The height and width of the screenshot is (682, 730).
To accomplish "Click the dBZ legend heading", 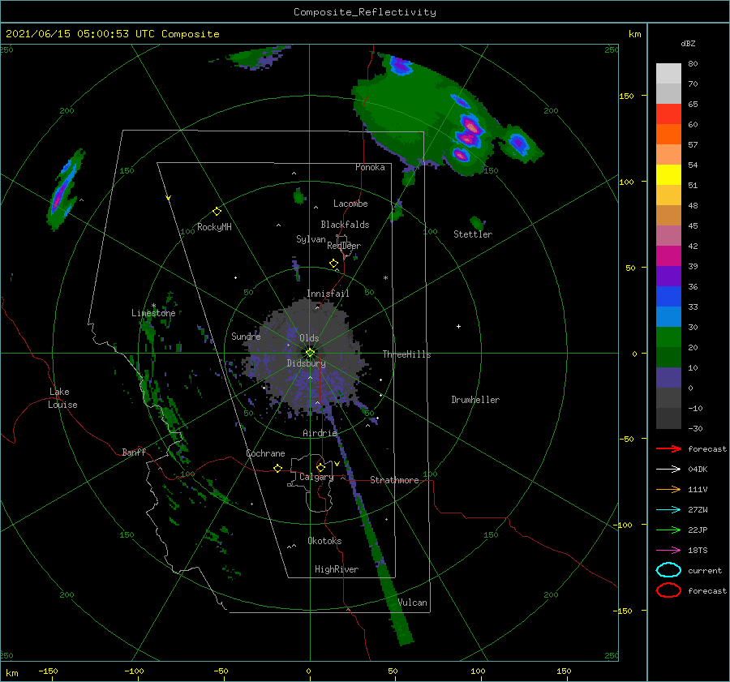I will pyautogui.click(x=688, y=43).
